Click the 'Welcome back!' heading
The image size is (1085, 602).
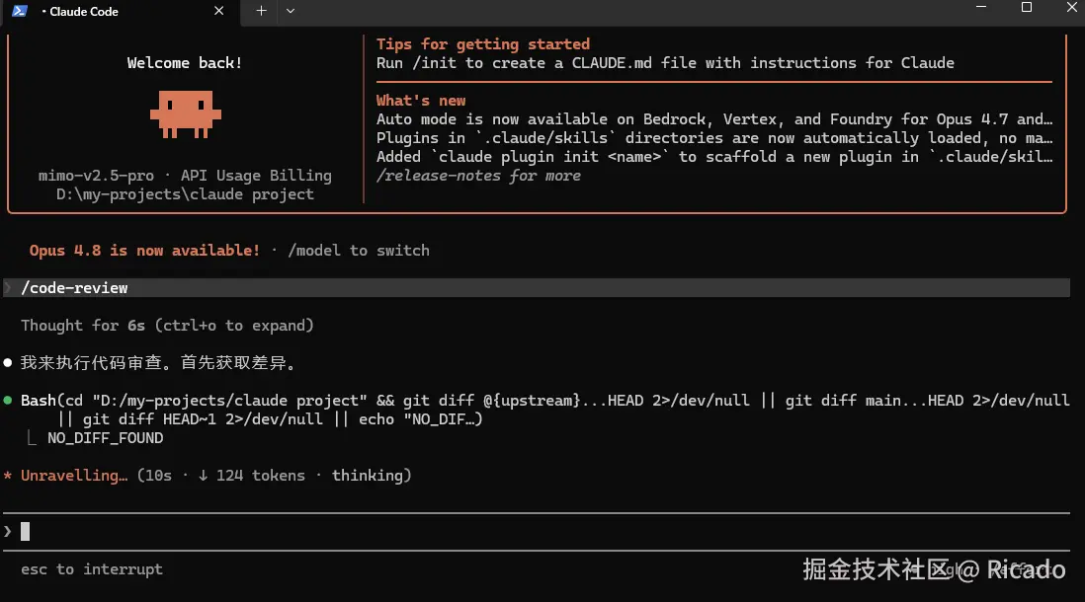(185, 63)
